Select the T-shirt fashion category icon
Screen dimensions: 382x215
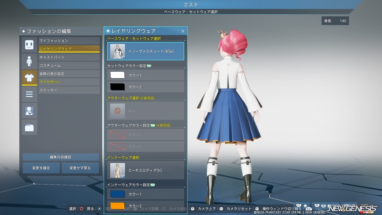click(29, 78)
